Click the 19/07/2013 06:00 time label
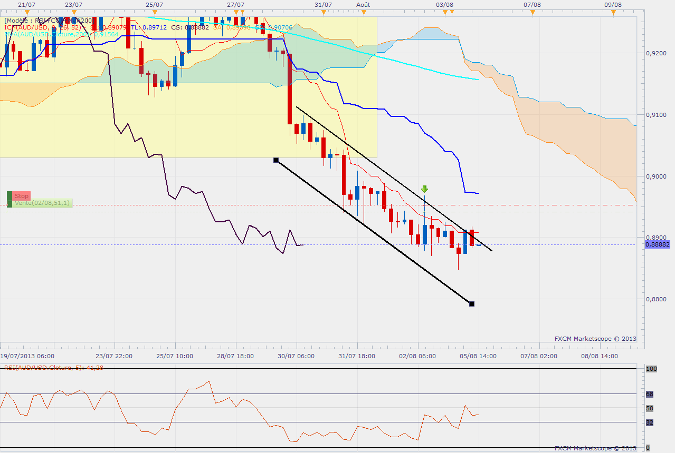Viewport: 675px width, 453px height. 27,356
